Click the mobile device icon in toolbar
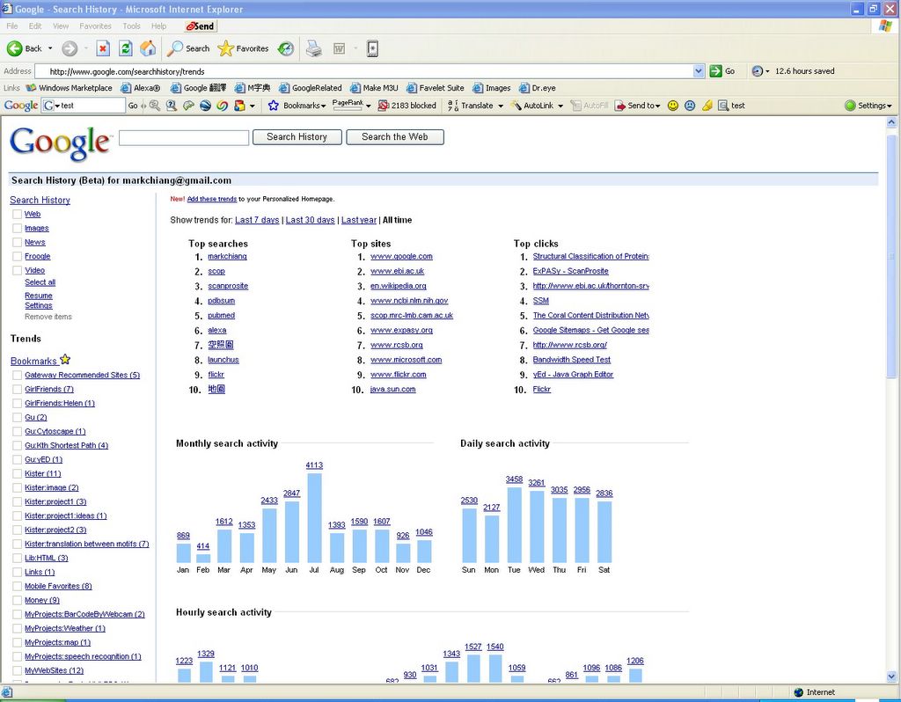901x702 pixels. click(x=372, y=49)
